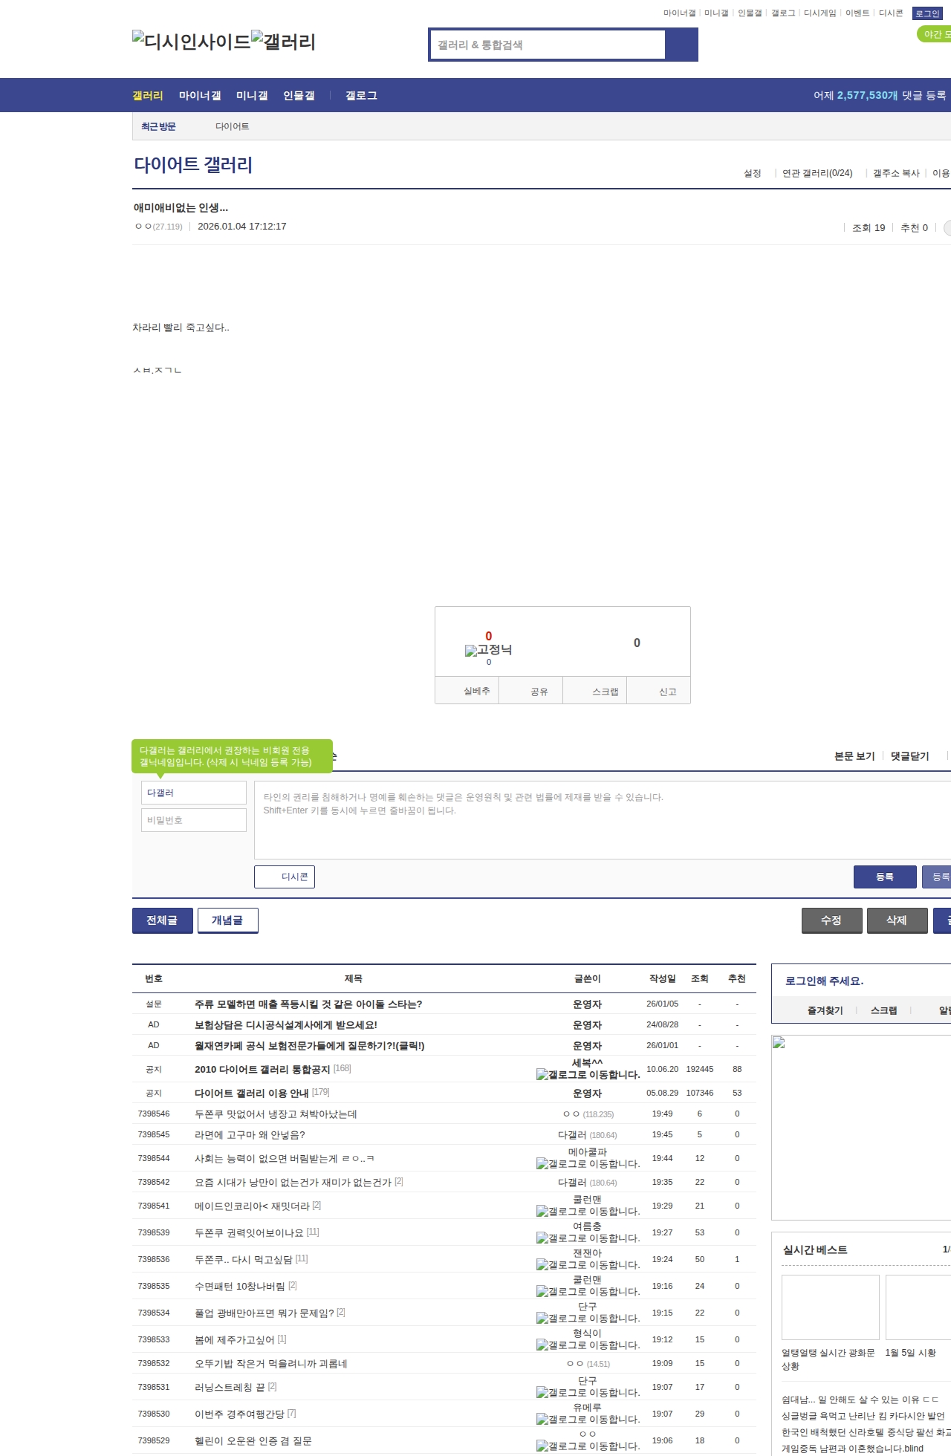Open gallog icon under author 잰잰아

588,1265
